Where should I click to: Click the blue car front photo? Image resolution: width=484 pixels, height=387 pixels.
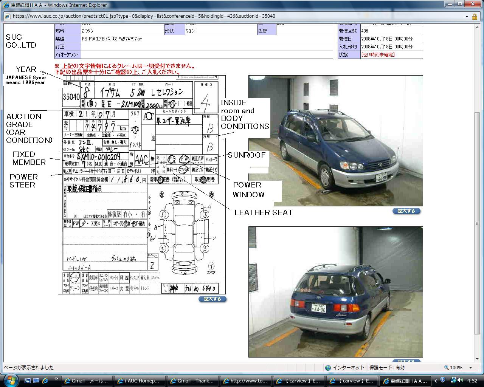[x=335, y=141]
